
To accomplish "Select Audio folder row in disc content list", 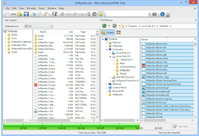I will tap(65, 36).
